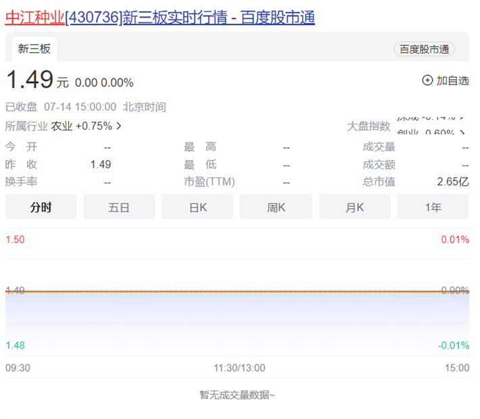This screenshot has height=419, width=480.
Task: Show the 月K monthly chart
Action: tap(354, 207)
